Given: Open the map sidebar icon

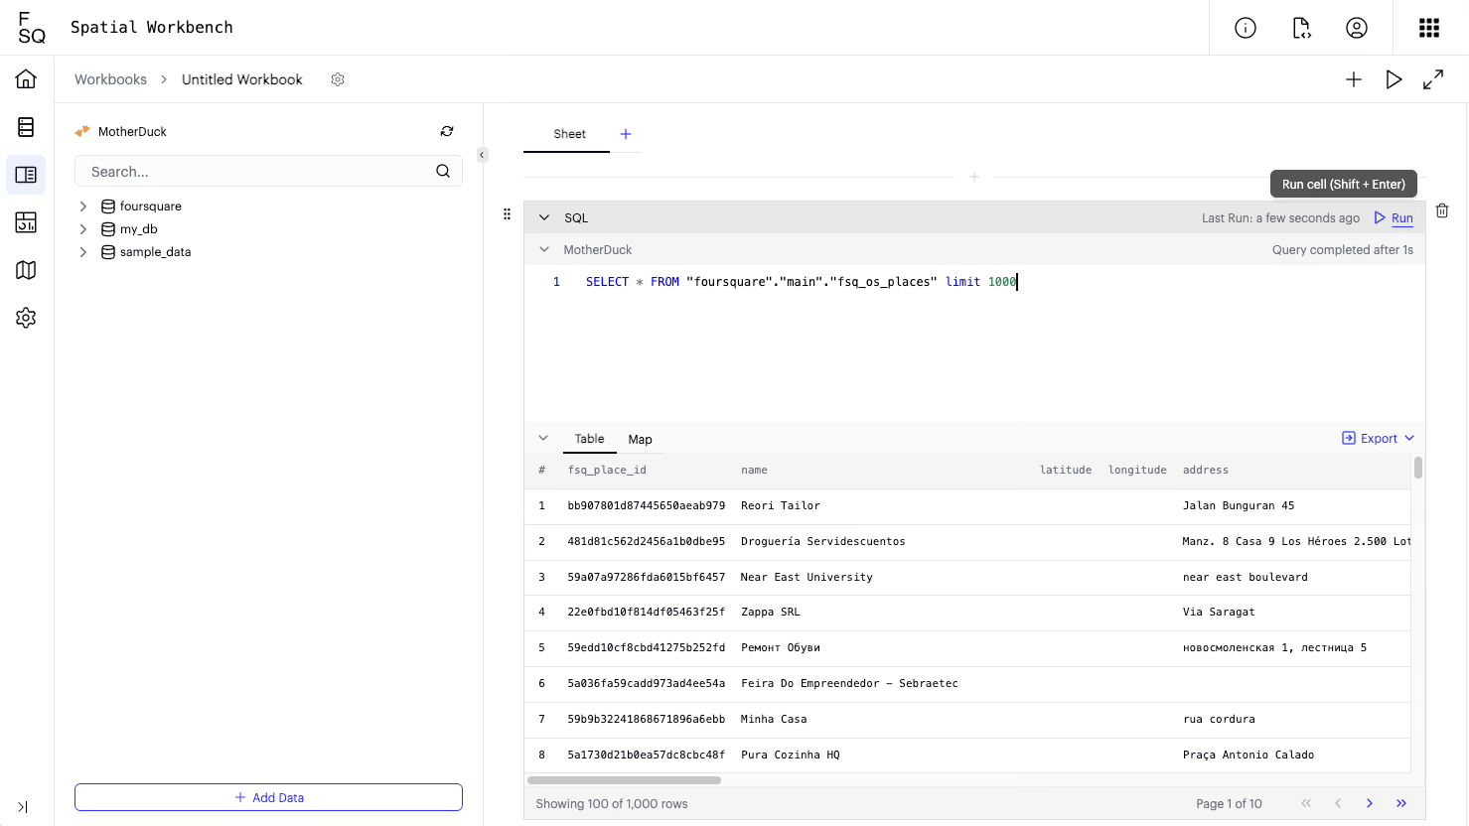Looking at the screenshot, I should [x=26, y=270].
